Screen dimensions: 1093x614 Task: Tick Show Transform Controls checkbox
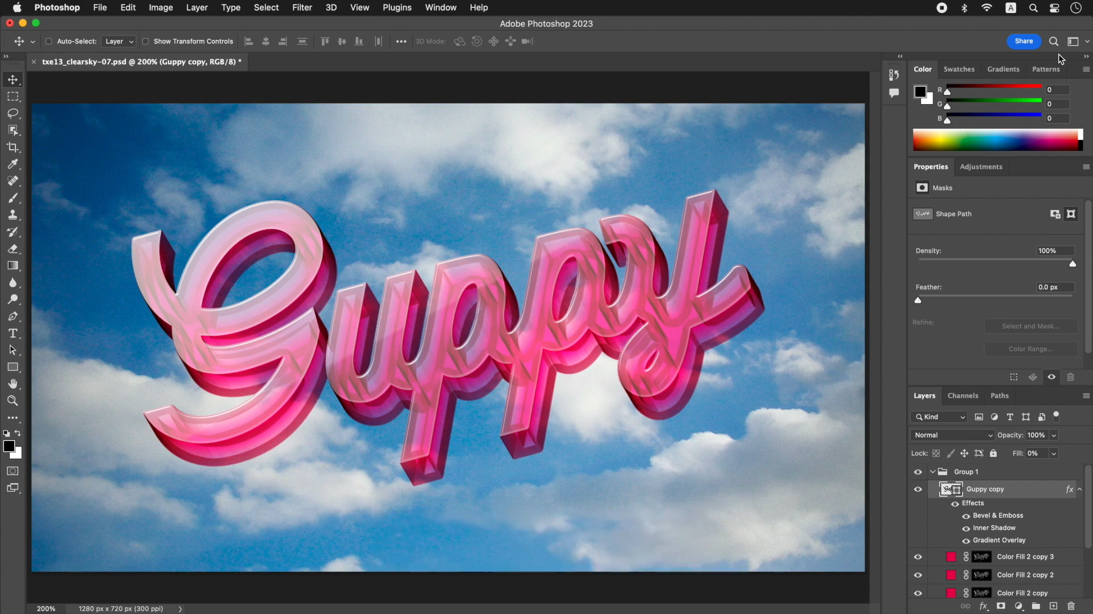145,42
